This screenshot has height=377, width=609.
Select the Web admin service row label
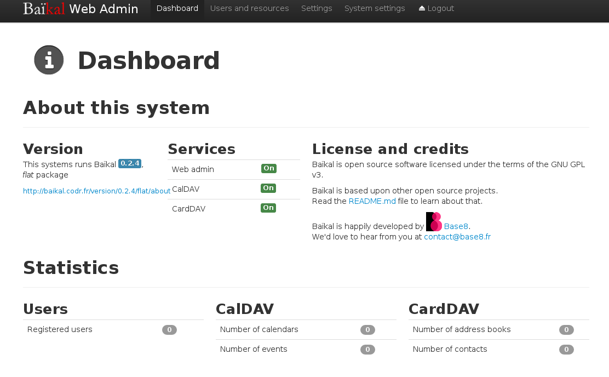[193, 169]
